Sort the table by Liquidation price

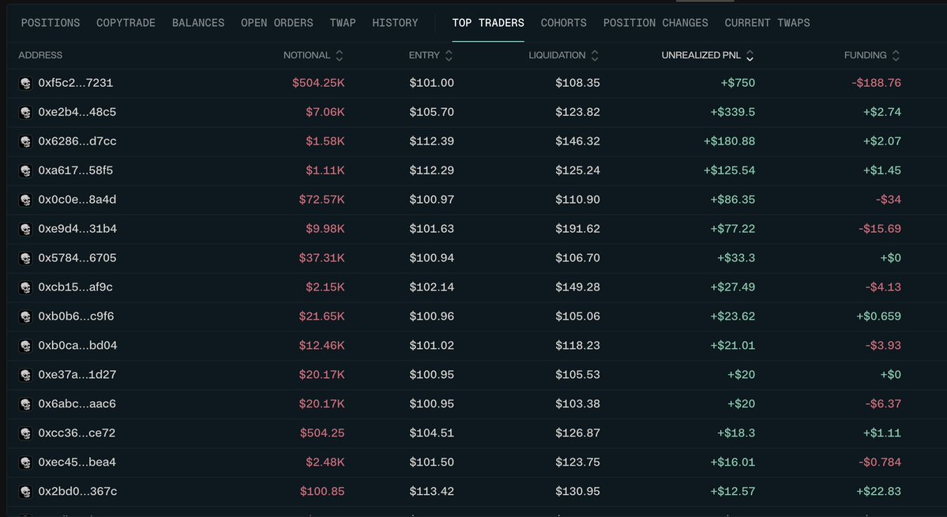tap(563, 55)
